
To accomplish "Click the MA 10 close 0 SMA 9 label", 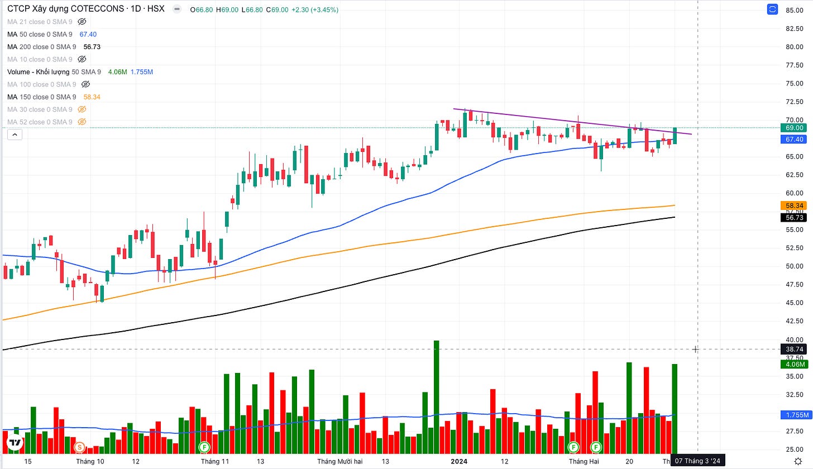I will coord(40,59).
